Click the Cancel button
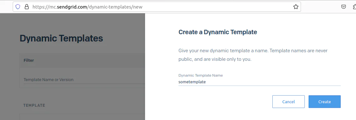 coord(288,102)
